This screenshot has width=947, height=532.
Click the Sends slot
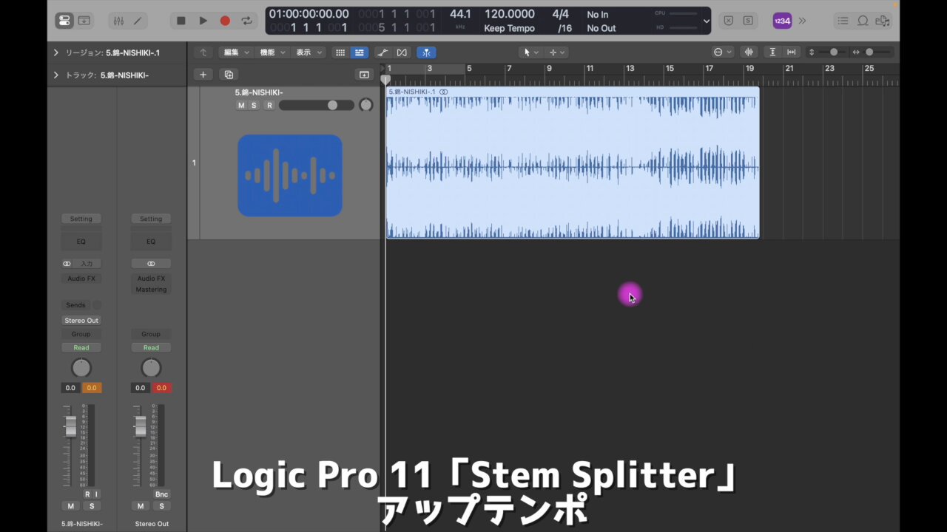[x=75, y=305]
